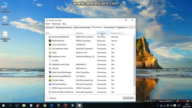Click the NVIDIA Backend row icon
The image size is (192, 108).
pyautogui.click(x=50, y=41)
